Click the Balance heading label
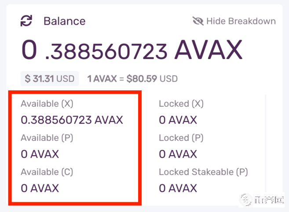This screenshot has width=289, height=212. point(64,21)
